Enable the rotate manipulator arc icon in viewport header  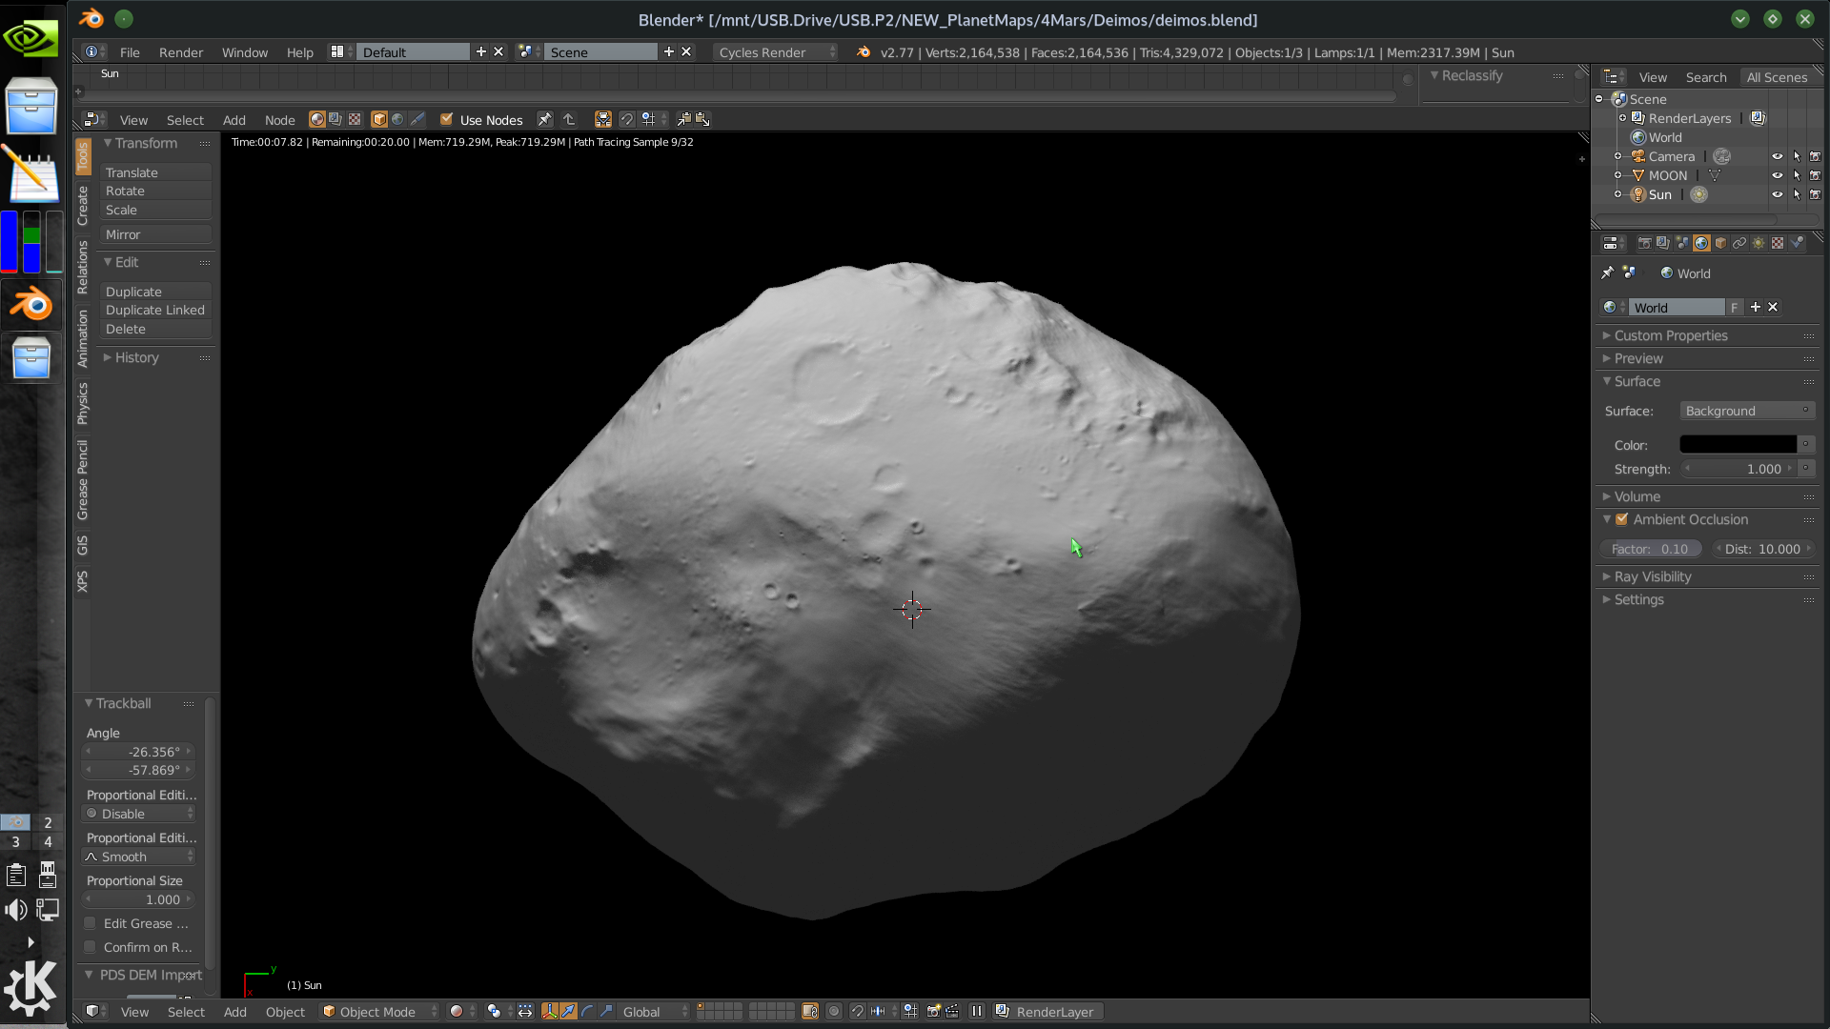pyautogui.click(x=588, y=1012)
